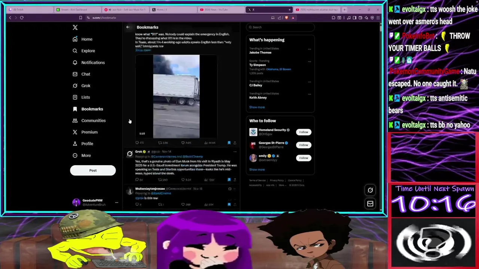Open Communities in the sidebar
The image size is (479, 269).
[x=89, y=120]
